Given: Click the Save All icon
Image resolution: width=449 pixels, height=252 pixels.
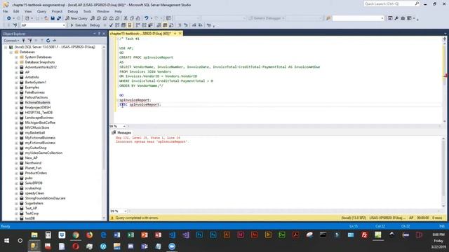Looking at the screenshot, I should click(59, 18).
